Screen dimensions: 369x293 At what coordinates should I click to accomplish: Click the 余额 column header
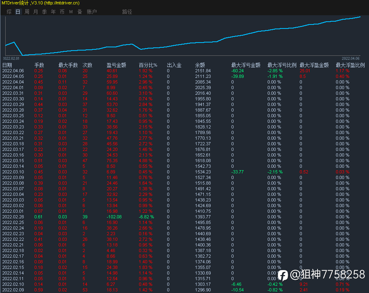tap(200, 65)
